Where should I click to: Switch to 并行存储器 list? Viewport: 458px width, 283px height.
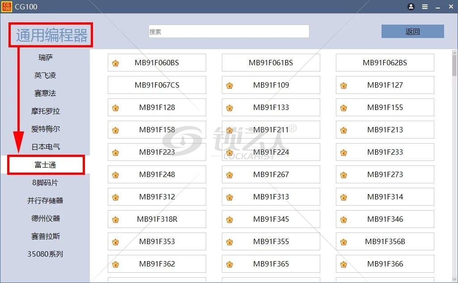(45, 200)
